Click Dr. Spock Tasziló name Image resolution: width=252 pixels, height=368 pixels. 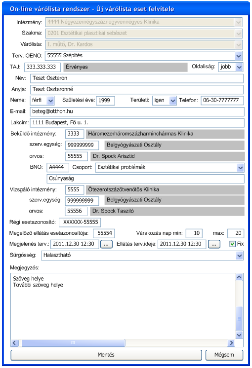pos(113,211)
